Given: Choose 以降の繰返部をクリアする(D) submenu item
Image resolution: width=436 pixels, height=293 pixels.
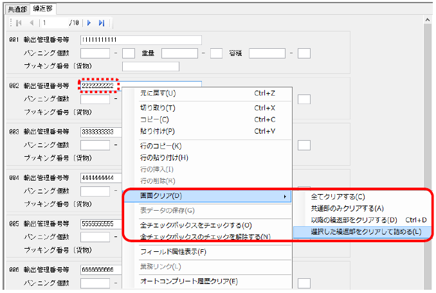Looking at the screenshot, I should coord(362,220).
